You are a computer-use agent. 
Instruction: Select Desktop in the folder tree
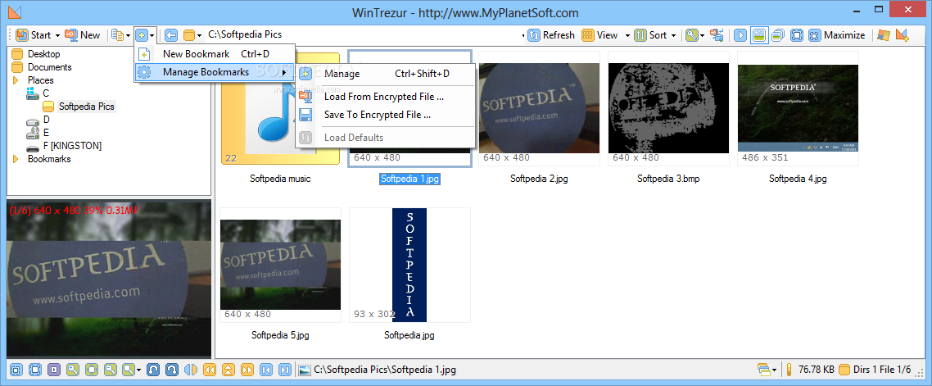coord(43,54)
